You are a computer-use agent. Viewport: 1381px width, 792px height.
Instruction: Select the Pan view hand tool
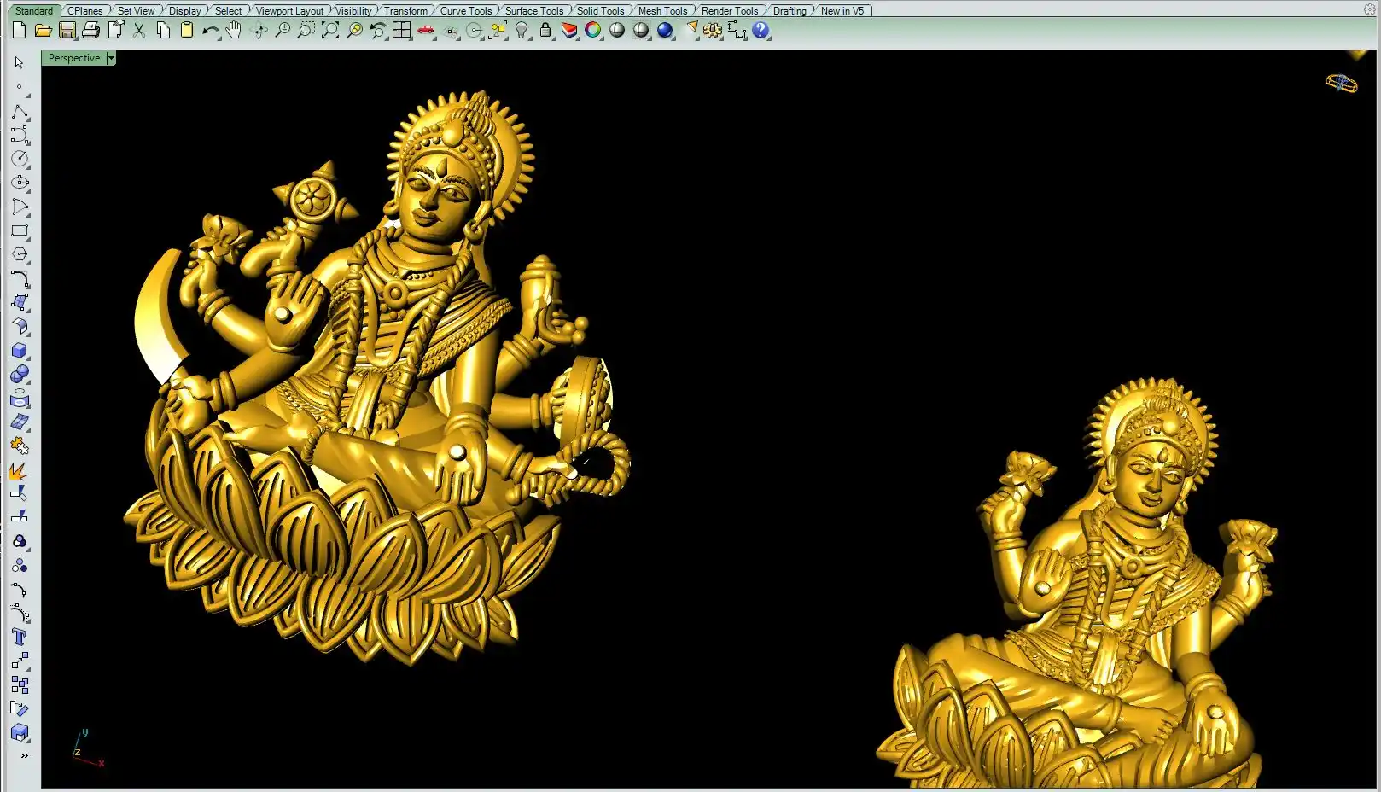point(234,31)
